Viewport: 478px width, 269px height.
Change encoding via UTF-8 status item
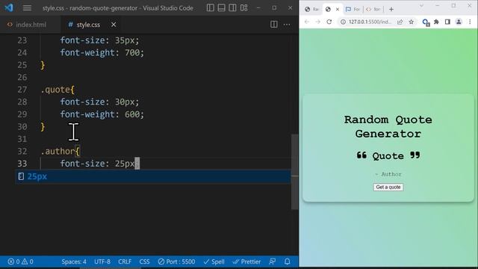pyautogui.click(x=102, y=262)
